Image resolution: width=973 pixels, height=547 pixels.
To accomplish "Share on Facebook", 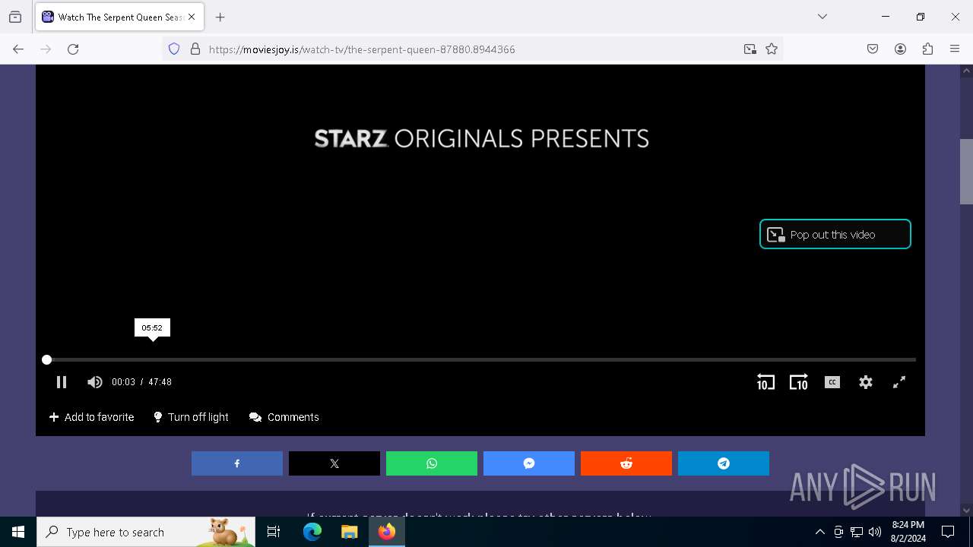I will tap(237, 463).
